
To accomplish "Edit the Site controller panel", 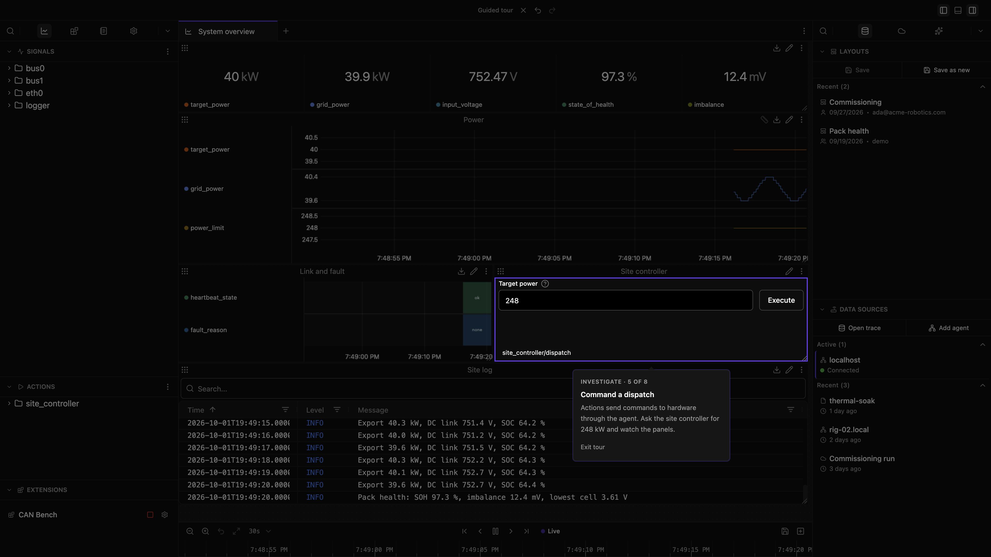I will coord(789,271).
